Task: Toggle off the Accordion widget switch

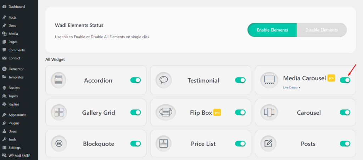Action: 135,80
